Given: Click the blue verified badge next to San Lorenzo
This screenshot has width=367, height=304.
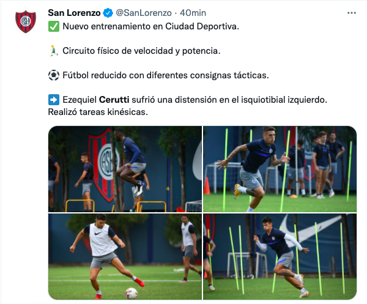Looking at the screenshot, I should click(x=108, y=13).
